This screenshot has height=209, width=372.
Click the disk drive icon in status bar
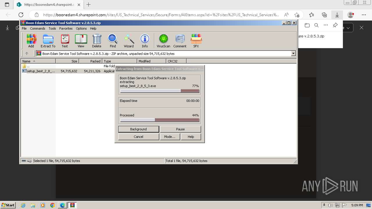pyautogui.click(x=24, y=161)
